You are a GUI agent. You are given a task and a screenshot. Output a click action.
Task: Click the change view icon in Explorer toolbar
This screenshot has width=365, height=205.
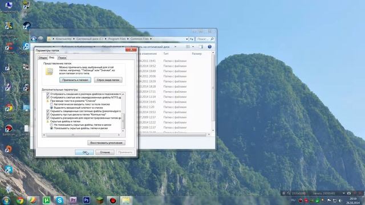[x=188, y=47]
